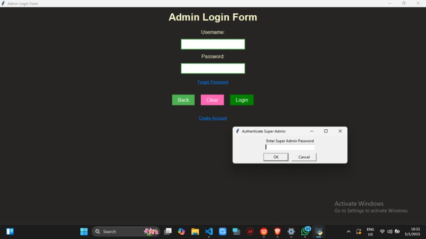Screen dimensions: 426x239
Task: Show hidden system tray icons
Action: click(x=349, y=232)
